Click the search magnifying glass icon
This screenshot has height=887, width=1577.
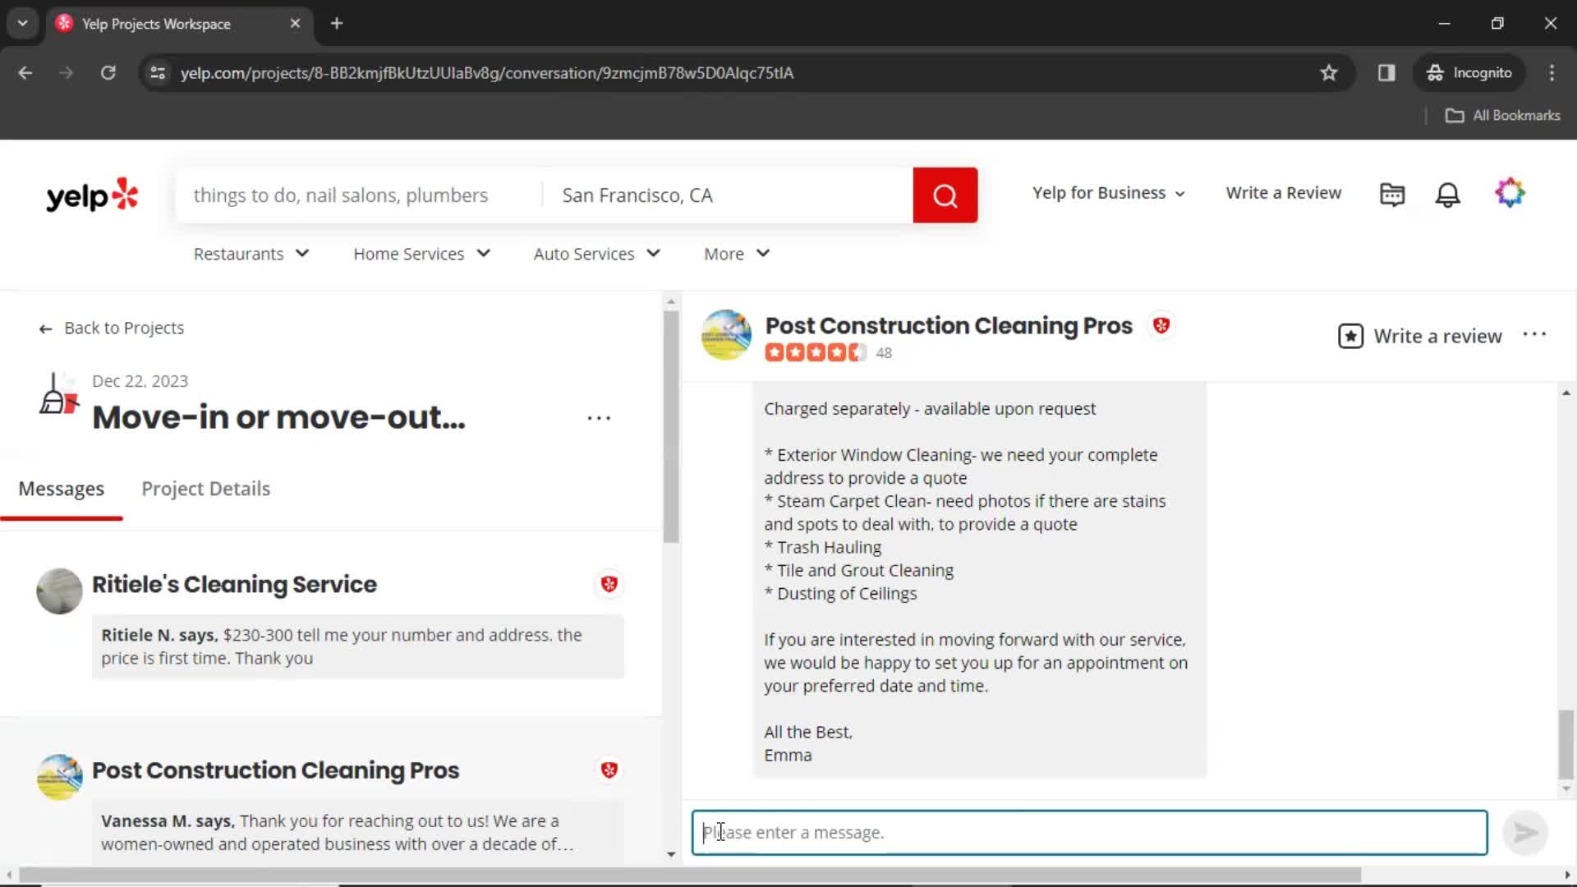point(945,194)
